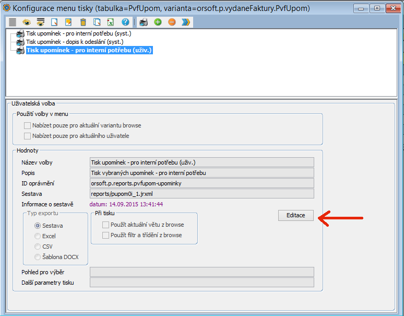Viewport: 404px width, 316px height.
Task: Click the eye view icon
Action: point(26,22)
